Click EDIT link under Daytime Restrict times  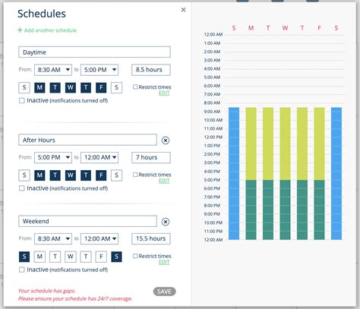point(164,93)
